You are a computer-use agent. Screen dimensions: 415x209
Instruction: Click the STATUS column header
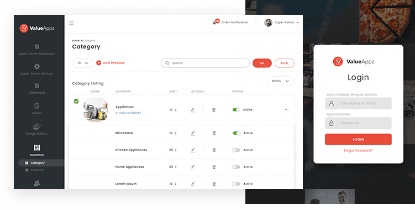[x=238, y=92]
